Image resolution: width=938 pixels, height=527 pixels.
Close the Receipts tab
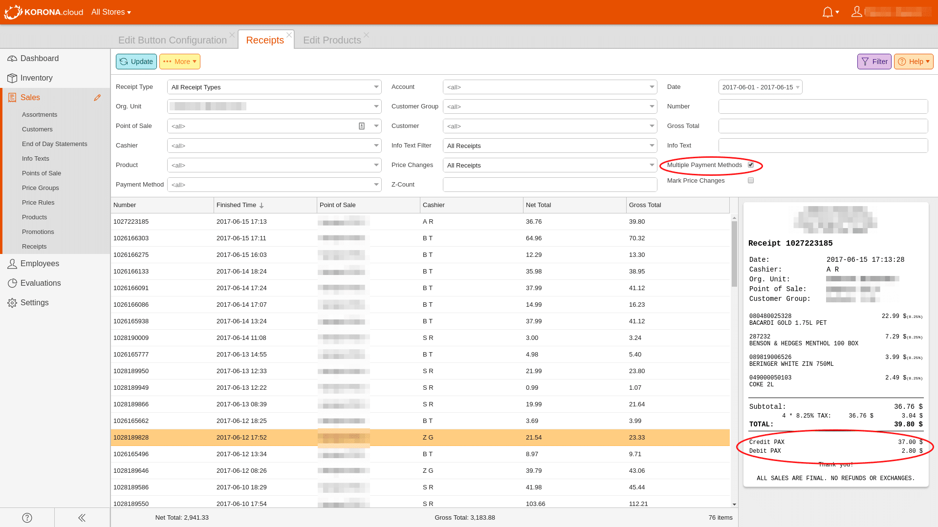289,35
